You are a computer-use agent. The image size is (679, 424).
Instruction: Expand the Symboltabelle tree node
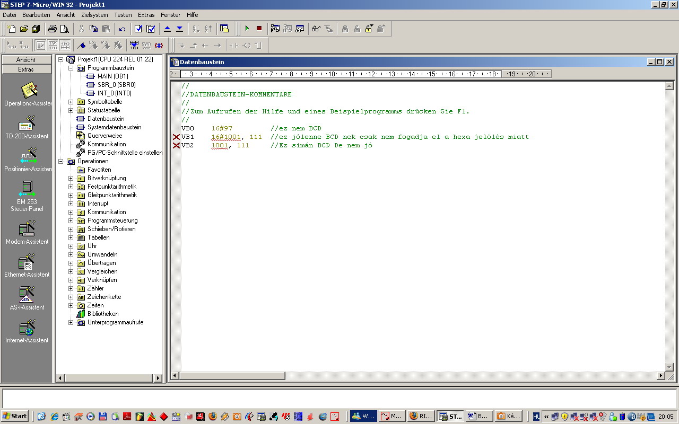[x=71, y=102]
